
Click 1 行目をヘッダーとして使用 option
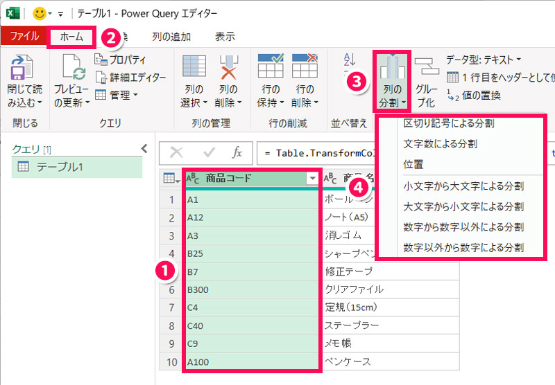tap(500, 77)
